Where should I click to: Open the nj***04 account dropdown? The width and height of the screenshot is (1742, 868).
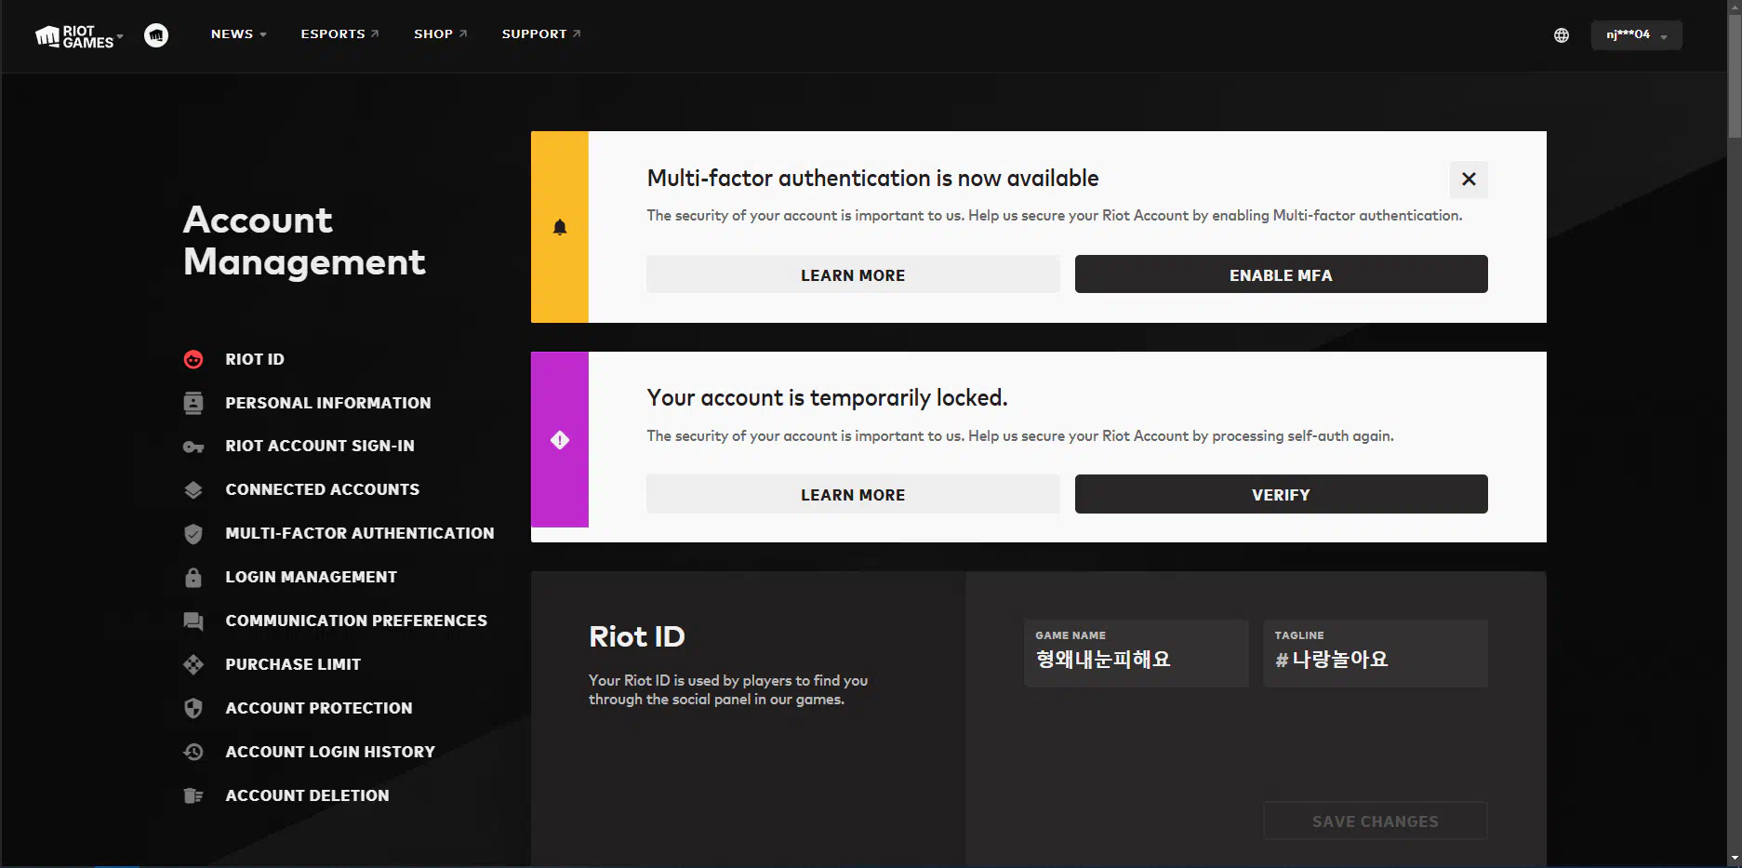coord(1636,35)
